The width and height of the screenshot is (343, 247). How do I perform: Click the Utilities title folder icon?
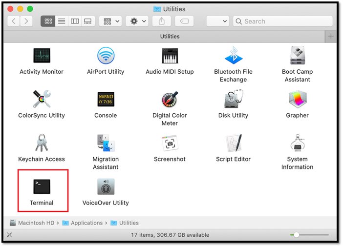(157, 9)
